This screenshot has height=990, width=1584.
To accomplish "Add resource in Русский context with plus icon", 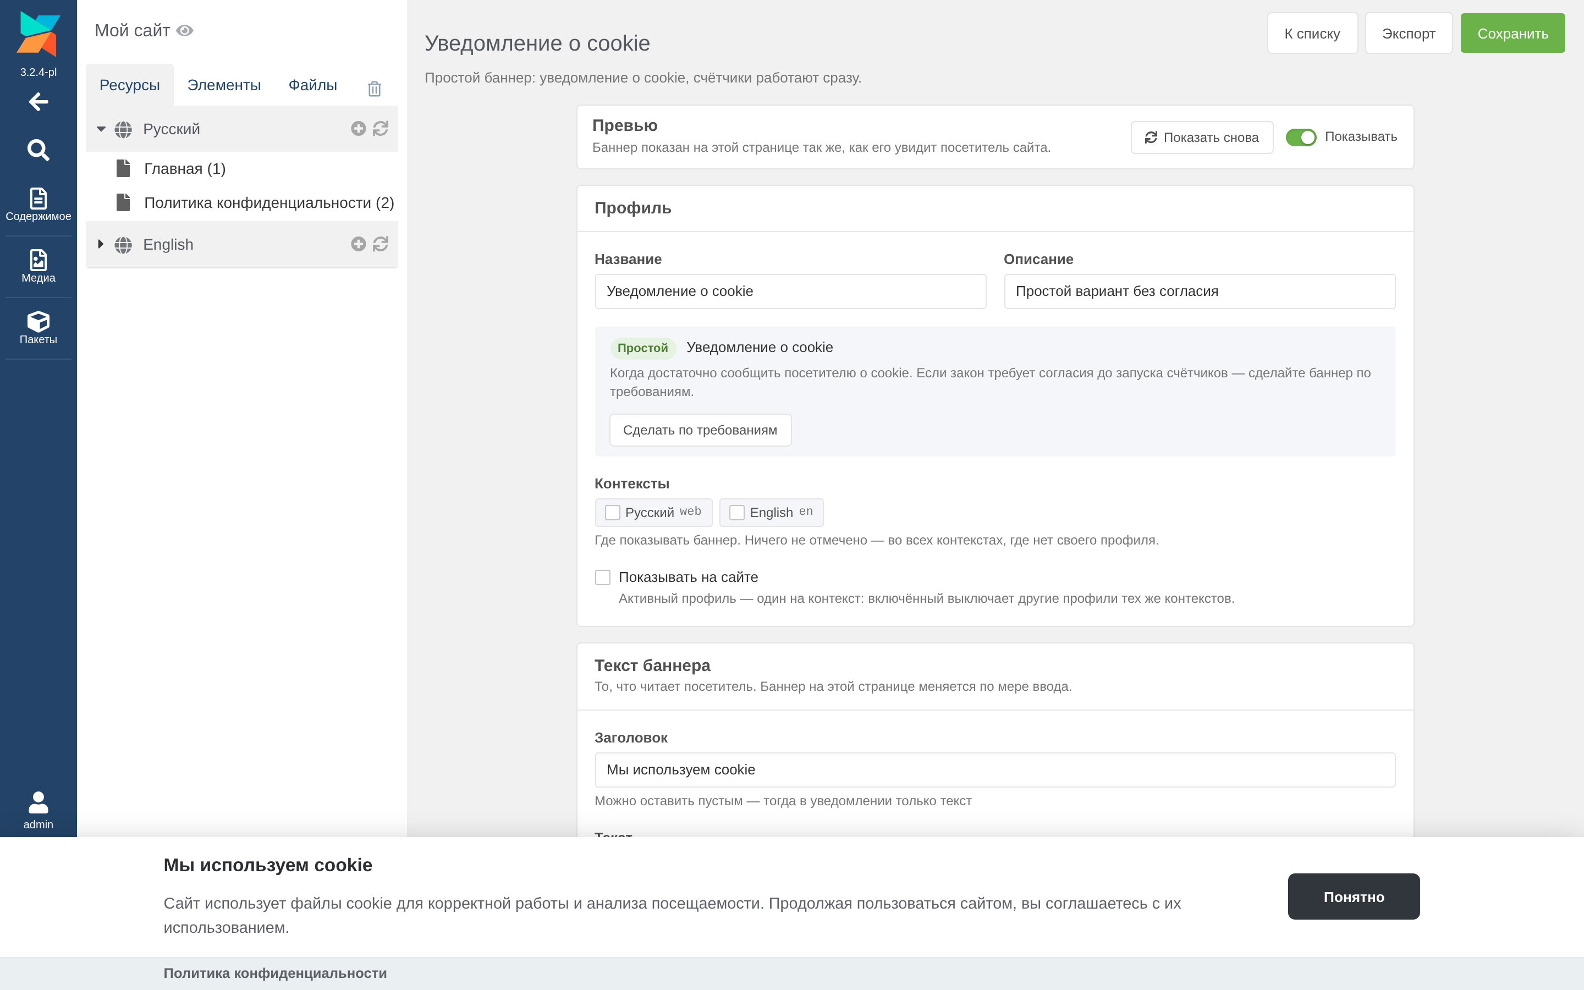I will (x=358, y=128).
